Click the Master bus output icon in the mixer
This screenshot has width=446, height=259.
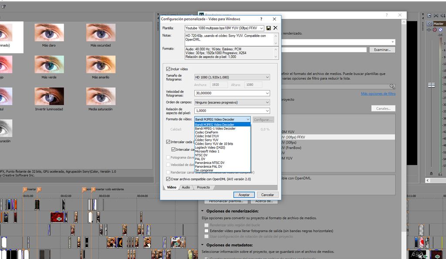pos(429,24)
